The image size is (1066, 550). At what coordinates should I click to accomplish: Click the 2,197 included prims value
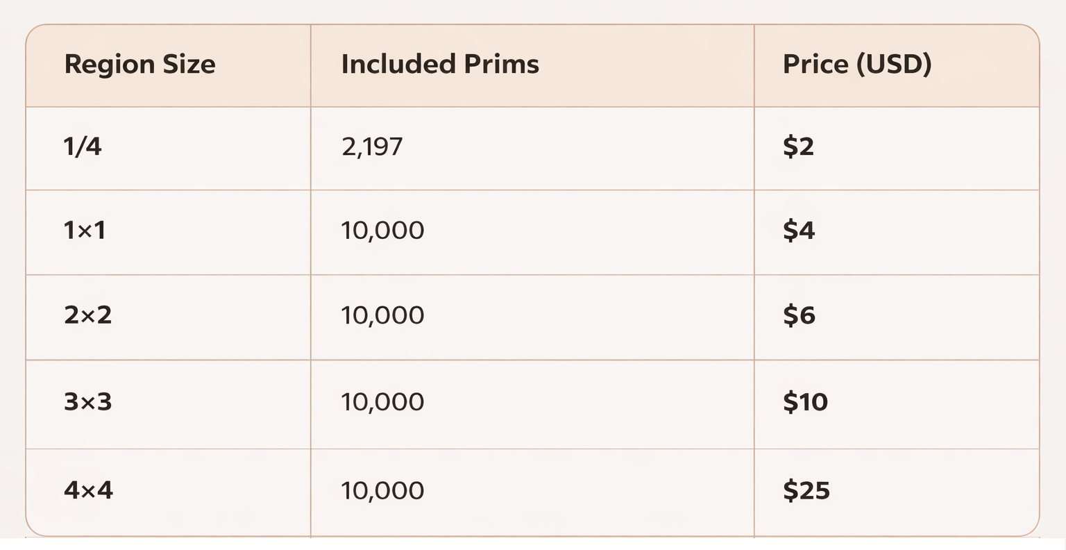(x=372, y=147)
